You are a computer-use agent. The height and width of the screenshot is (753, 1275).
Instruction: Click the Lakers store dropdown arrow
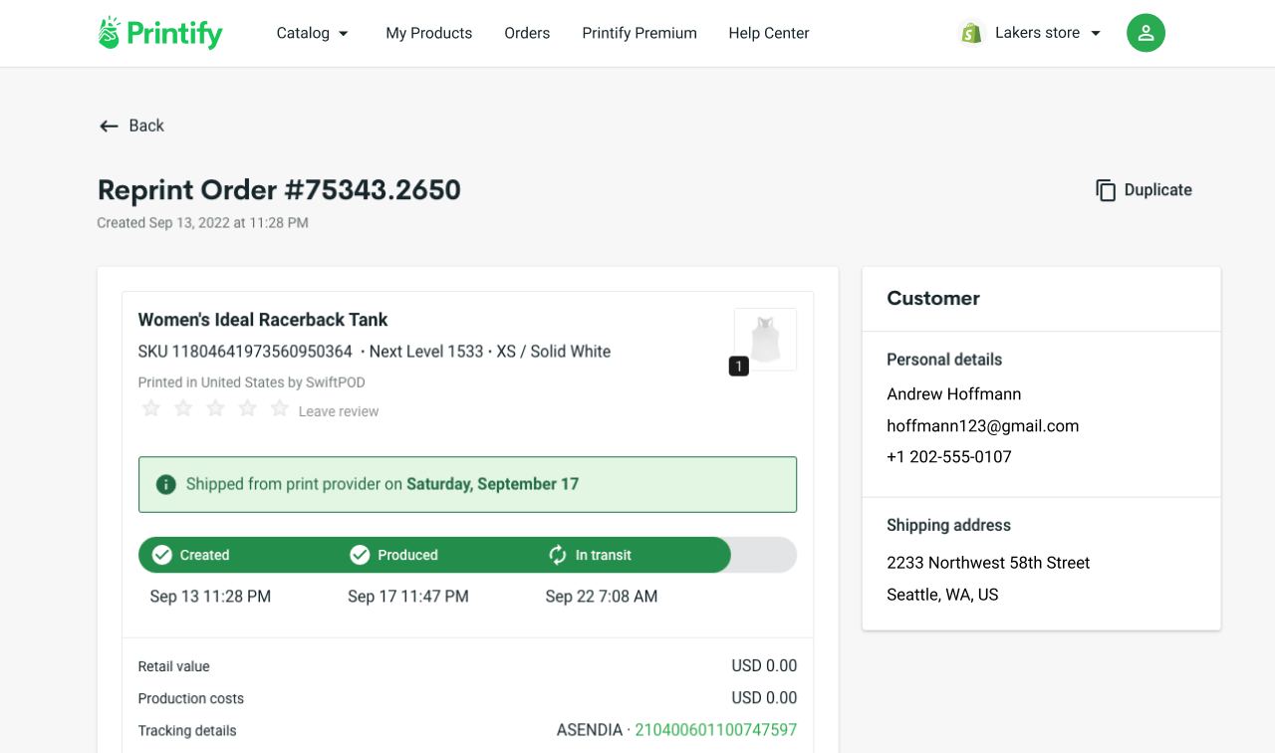1096,33
